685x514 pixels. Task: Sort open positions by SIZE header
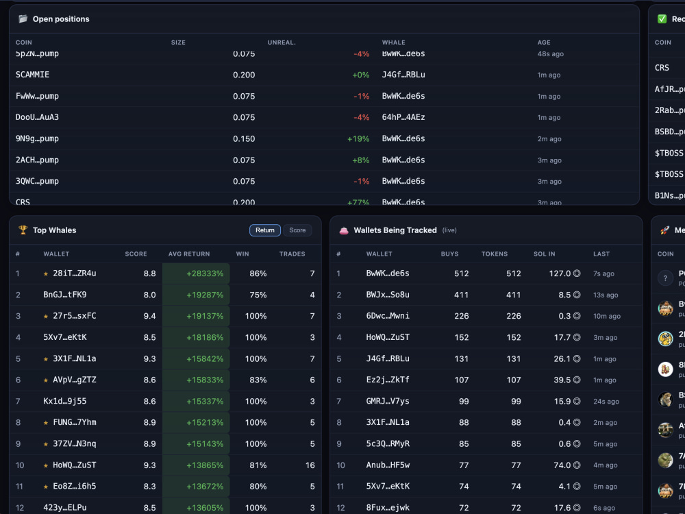coord(178,42)
